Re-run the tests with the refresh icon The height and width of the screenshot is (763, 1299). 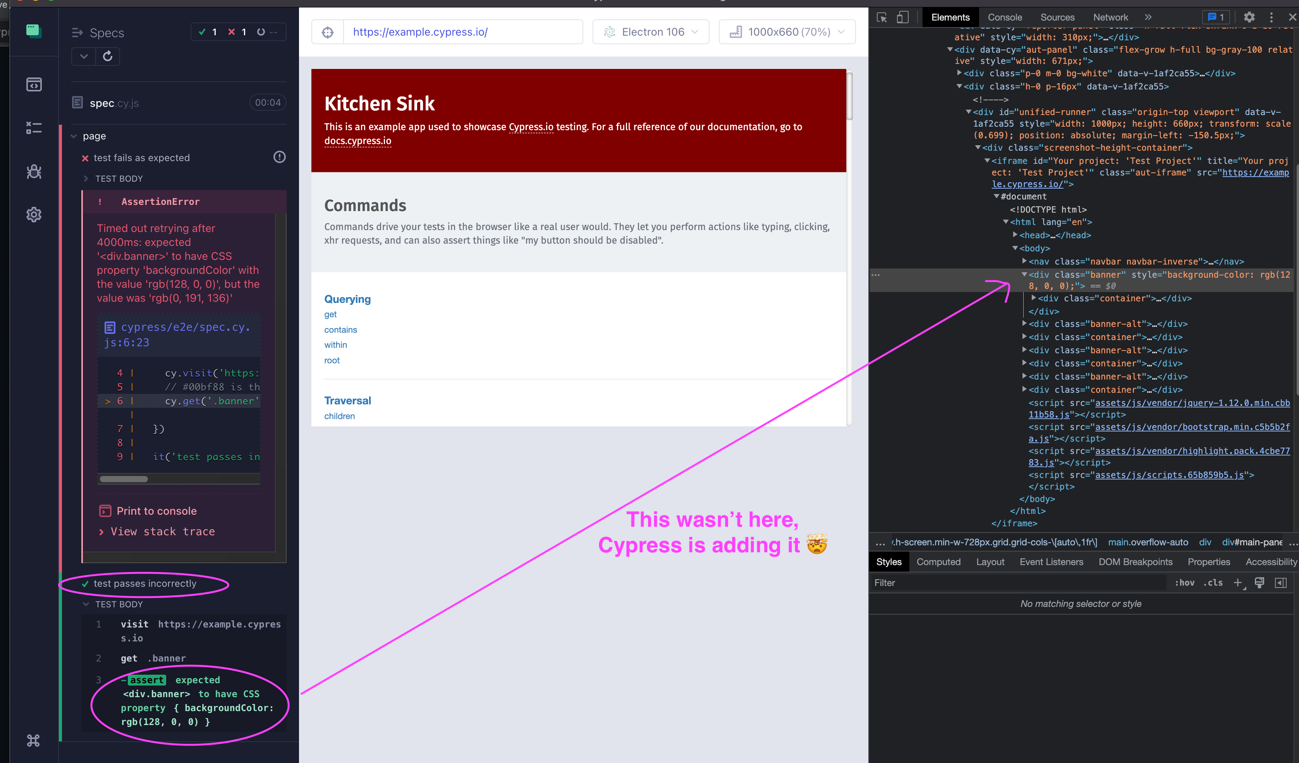108,56
